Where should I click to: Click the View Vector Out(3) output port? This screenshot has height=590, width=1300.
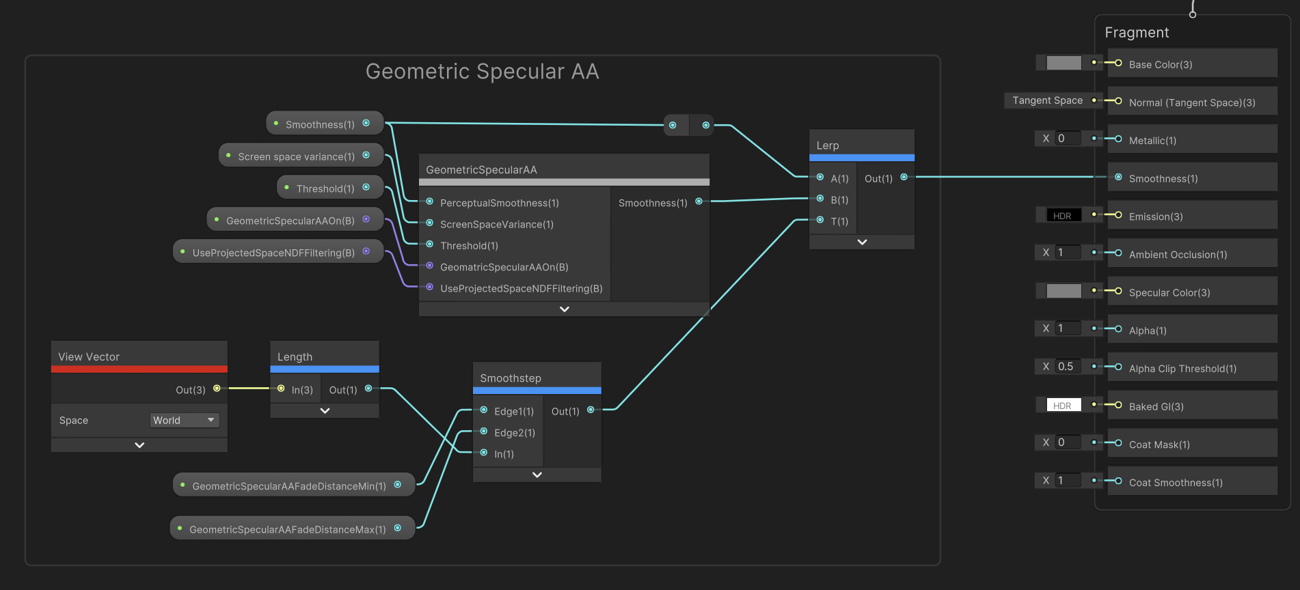tap(217, 389)
